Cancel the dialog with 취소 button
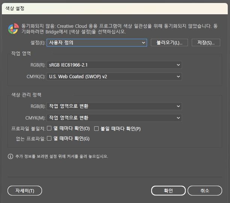The height and width of the screenshot is (203, 230). (205, 191)
